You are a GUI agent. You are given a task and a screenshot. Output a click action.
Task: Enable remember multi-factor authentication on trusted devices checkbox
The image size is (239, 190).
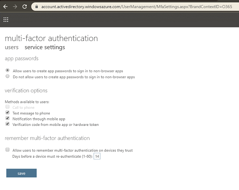[x=7, y=150]
